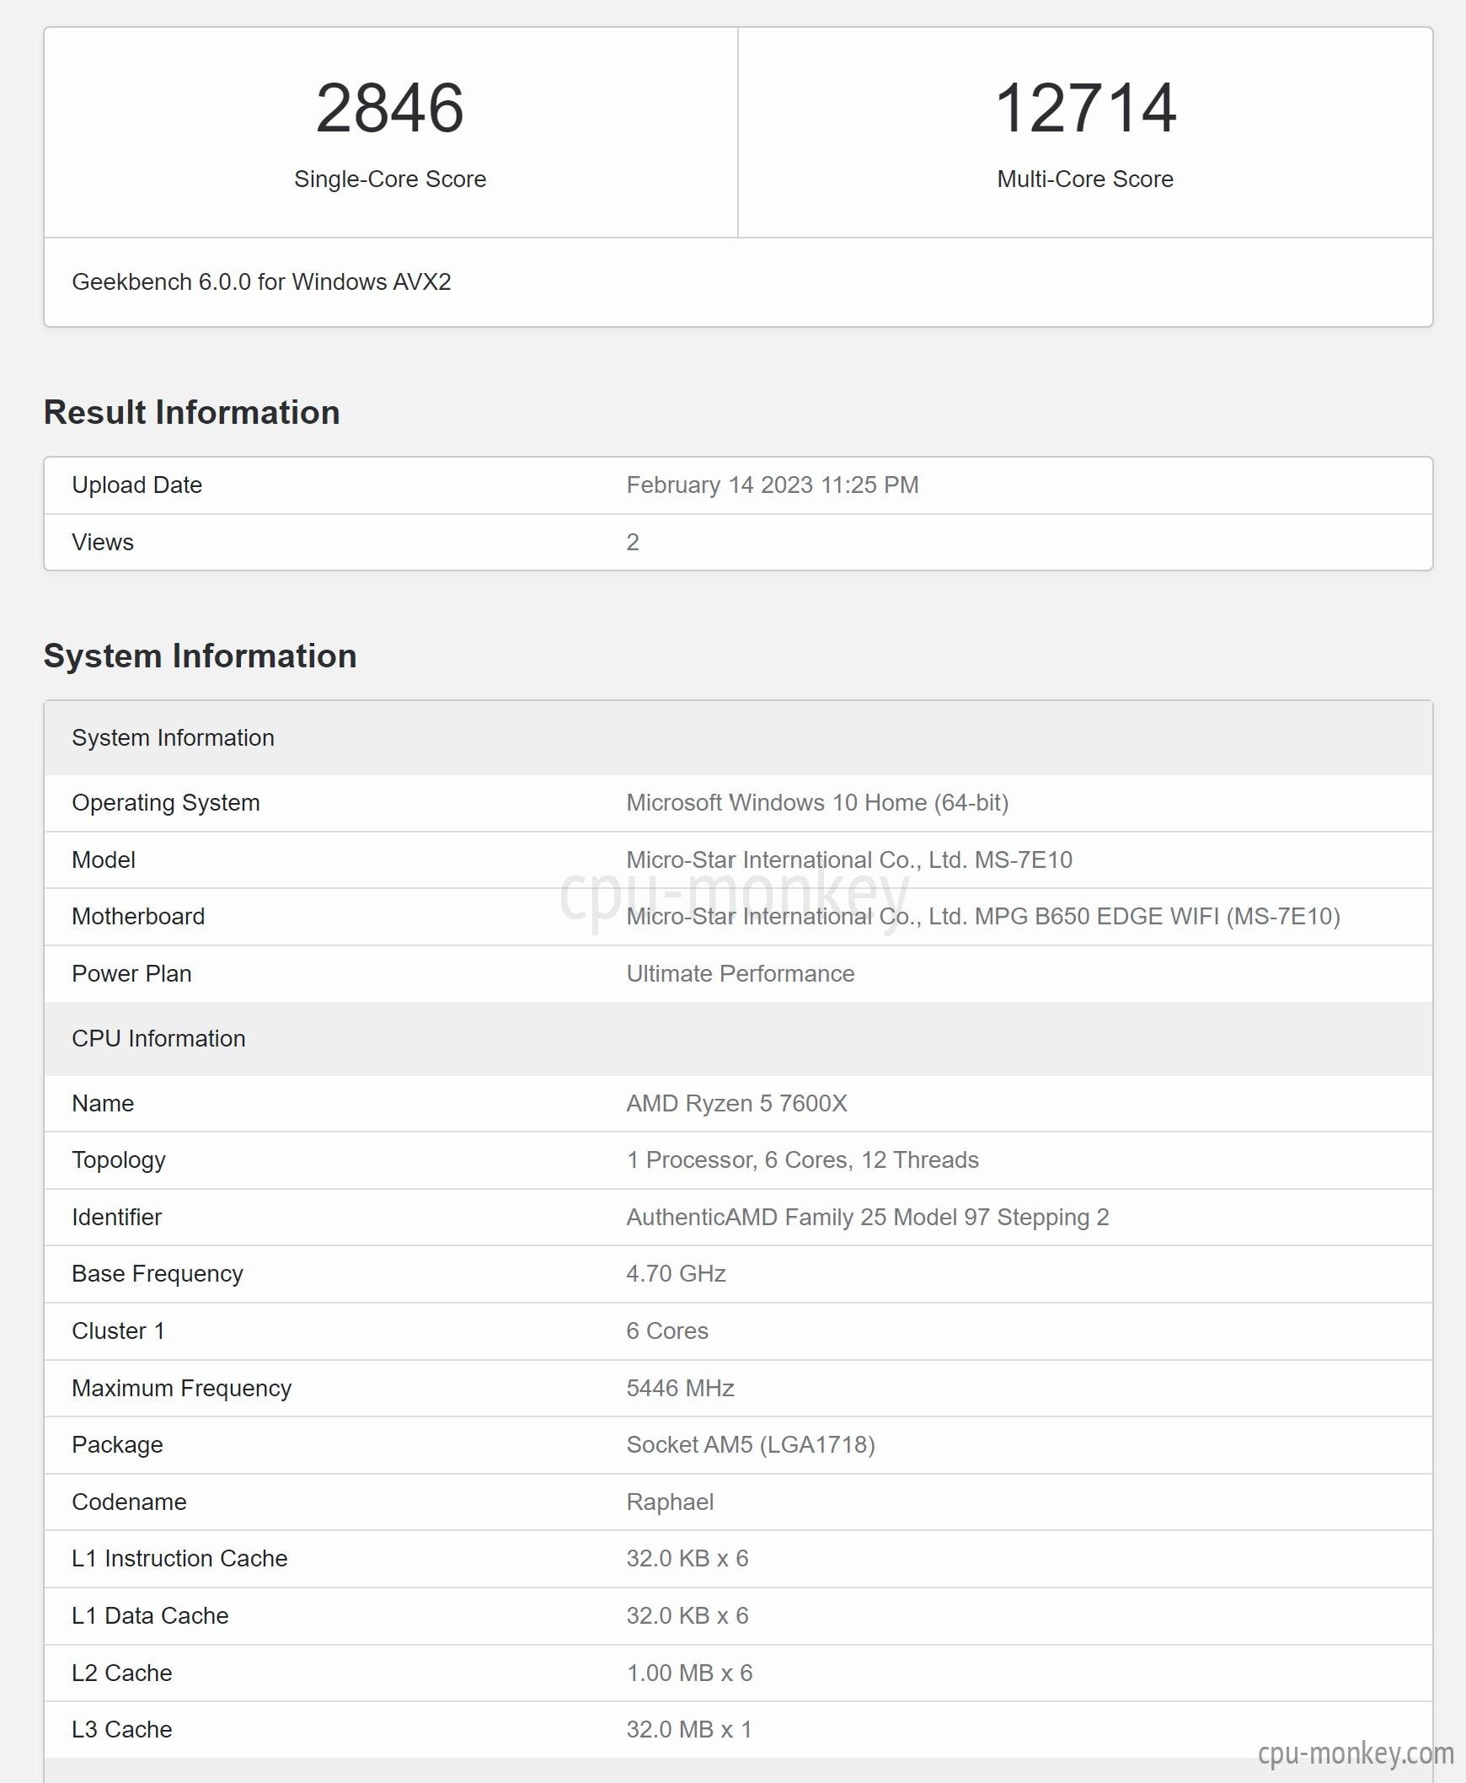Viewport: 1466px width, 1783px height.
Task: Click the L1 Instruction Cache label
Action: (x=179, y=1558)
